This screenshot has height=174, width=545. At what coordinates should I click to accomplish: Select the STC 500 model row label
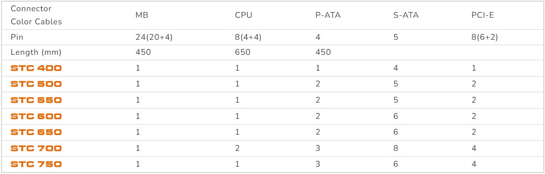36,84
